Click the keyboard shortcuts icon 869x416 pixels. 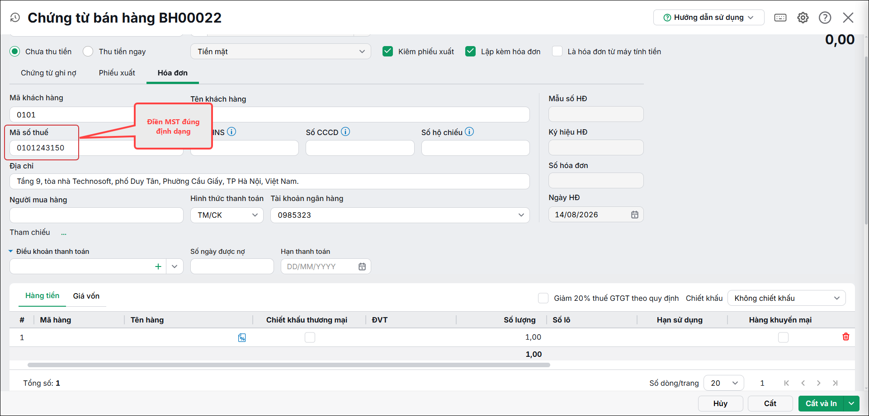pos(780,18)
